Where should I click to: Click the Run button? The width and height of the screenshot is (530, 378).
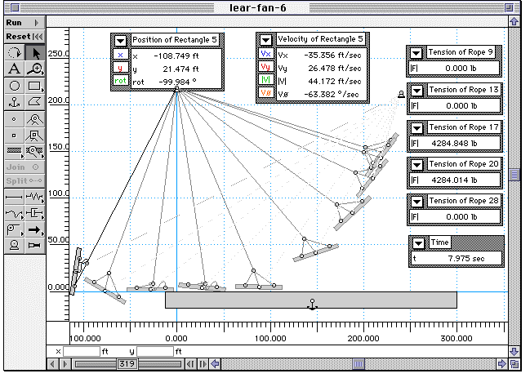click(x=16, y=23)
